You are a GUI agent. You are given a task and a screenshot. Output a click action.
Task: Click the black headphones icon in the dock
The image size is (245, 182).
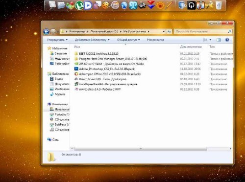pyautogui.click(x=191, y=5)
